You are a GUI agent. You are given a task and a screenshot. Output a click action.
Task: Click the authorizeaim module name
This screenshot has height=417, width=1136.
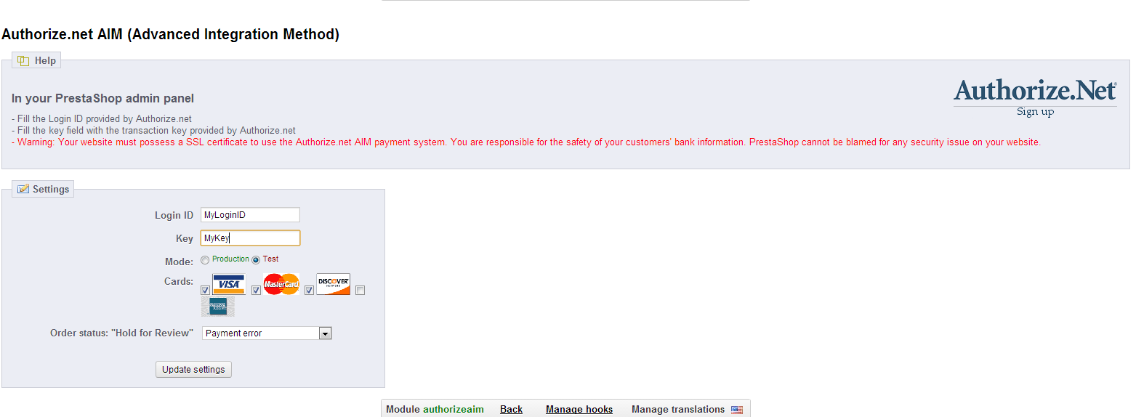[454, 410]
